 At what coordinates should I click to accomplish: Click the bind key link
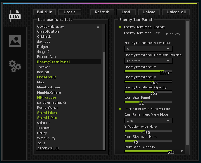point(173,34)
